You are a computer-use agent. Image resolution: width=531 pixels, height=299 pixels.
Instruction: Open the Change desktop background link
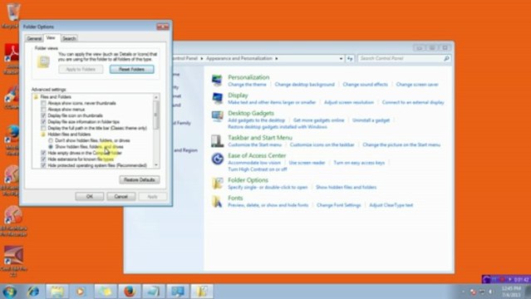tap(304, 85)
